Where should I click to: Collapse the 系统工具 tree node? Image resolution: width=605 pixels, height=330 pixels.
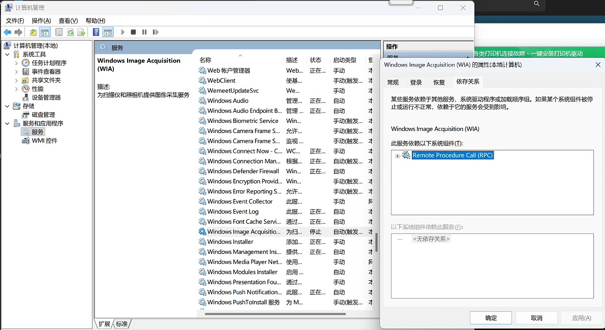point(7,54)
